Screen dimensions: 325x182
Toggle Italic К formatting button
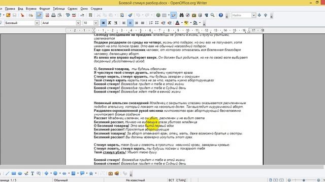point(110,23)
